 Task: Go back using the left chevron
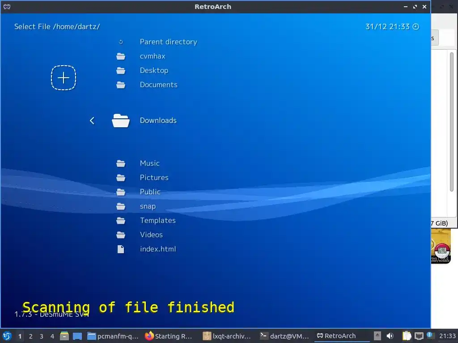pos(92,121)
